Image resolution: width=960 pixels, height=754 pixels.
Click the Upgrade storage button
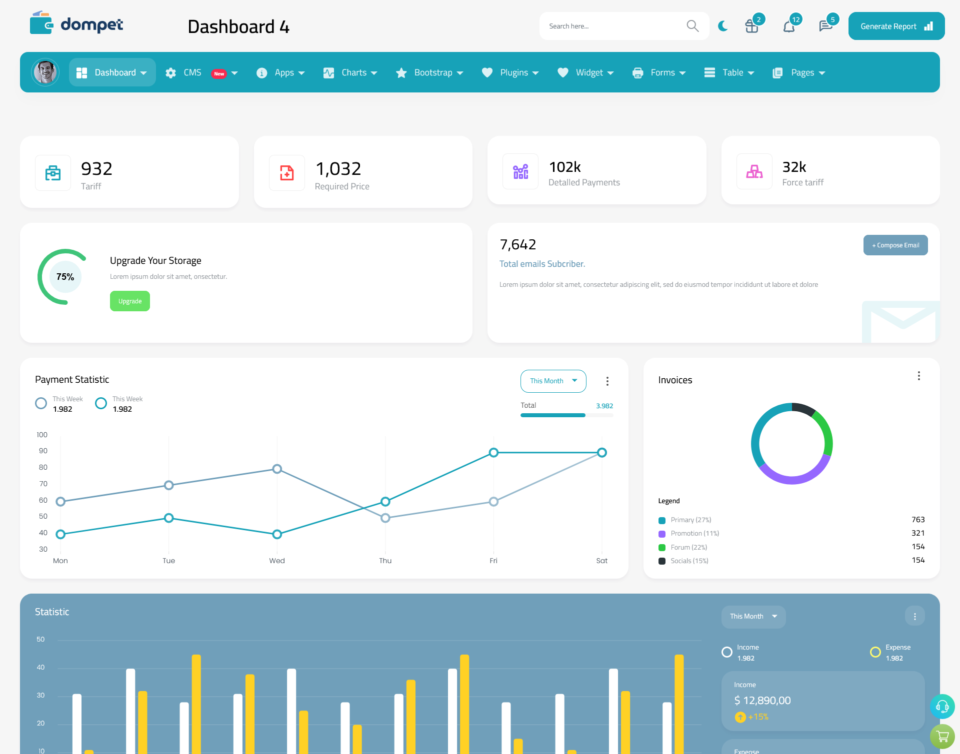(129, 301)
